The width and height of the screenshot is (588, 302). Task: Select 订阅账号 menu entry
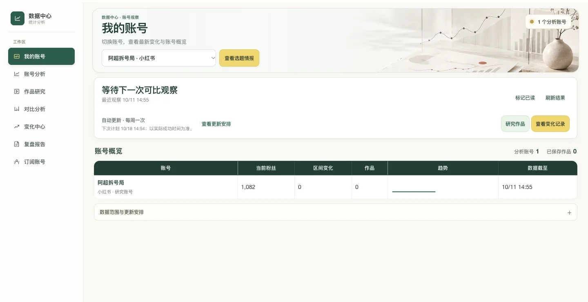coord(41,162)
